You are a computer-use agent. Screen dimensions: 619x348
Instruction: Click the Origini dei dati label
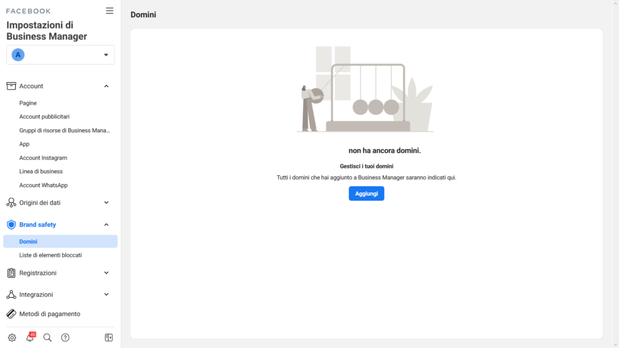coord(40,203)
